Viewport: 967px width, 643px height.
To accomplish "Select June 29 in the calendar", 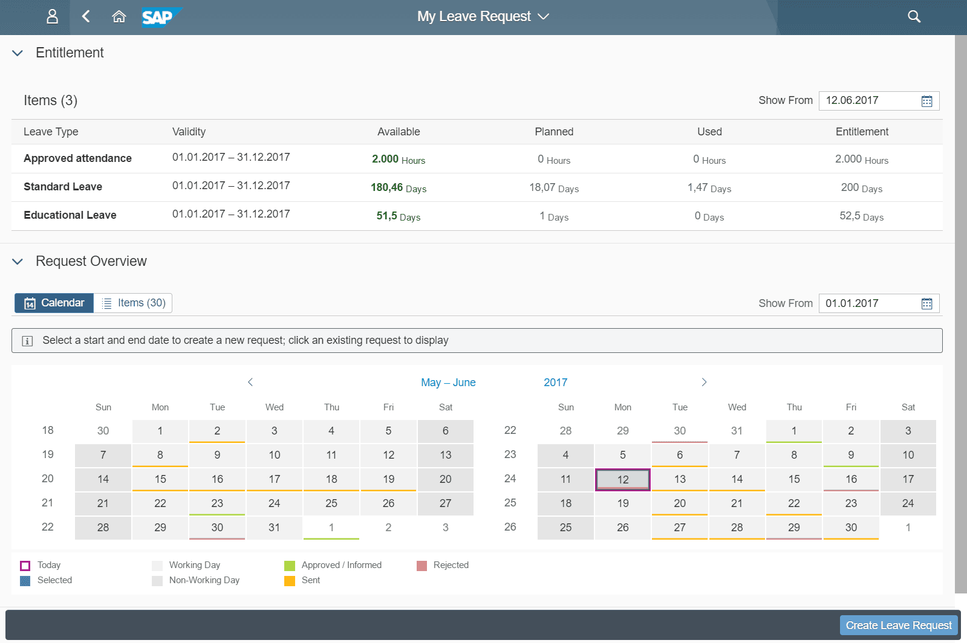I will [794, 528].
